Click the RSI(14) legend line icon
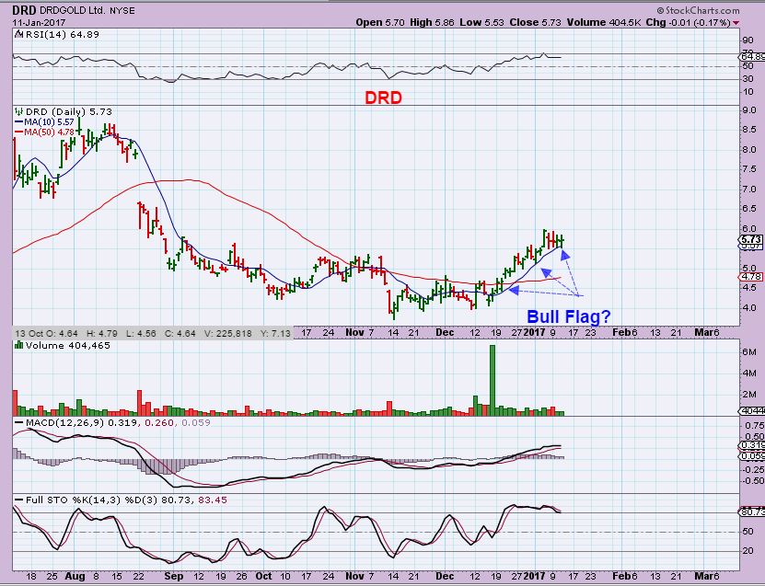This screenshot has width=765, height=586. [18, 34]
